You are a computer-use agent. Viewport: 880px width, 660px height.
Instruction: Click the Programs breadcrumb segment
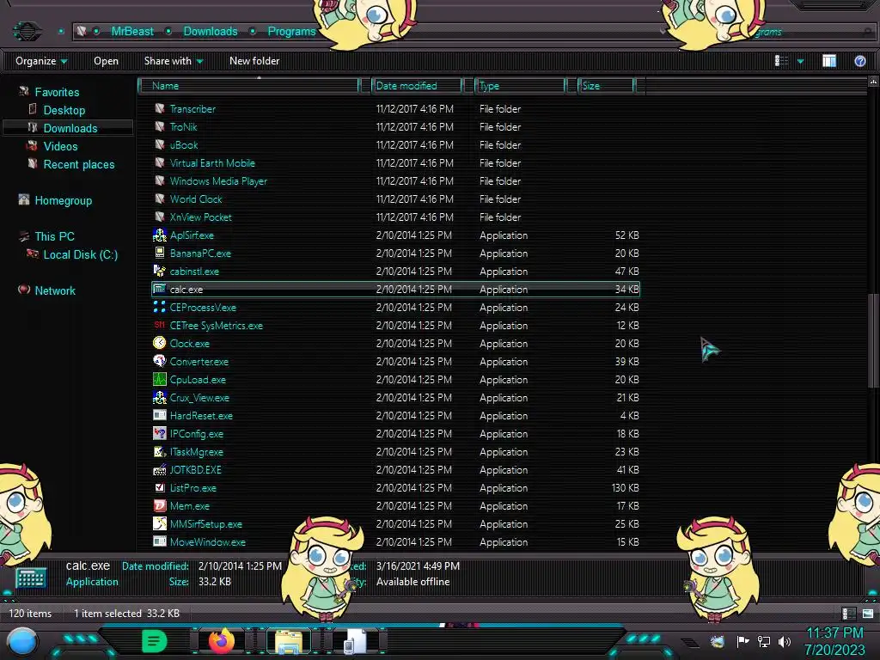[292, 32]
